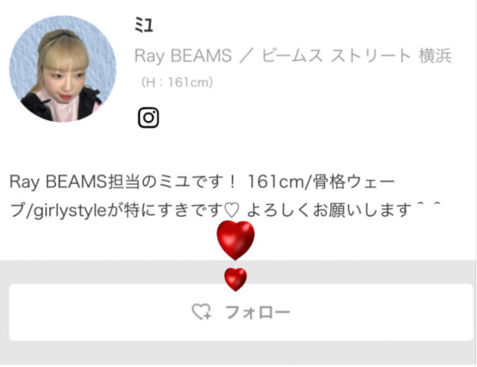Click the small red heart below
This screenshot has width=477, height=367.
(x=235, y=279)
